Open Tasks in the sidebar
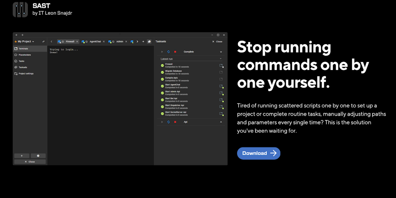This screenshot has height=198, width=396. click(x=30, y=61)
